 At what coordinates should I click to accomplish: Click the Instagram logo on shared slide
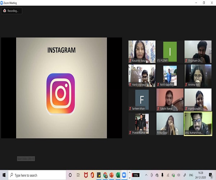tap(60, 94)
